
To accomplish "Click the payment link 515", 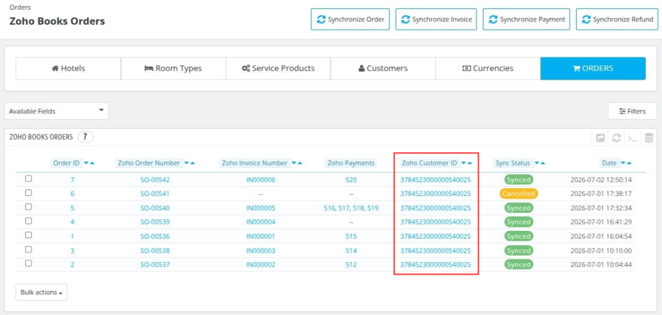I will [351, 237].
